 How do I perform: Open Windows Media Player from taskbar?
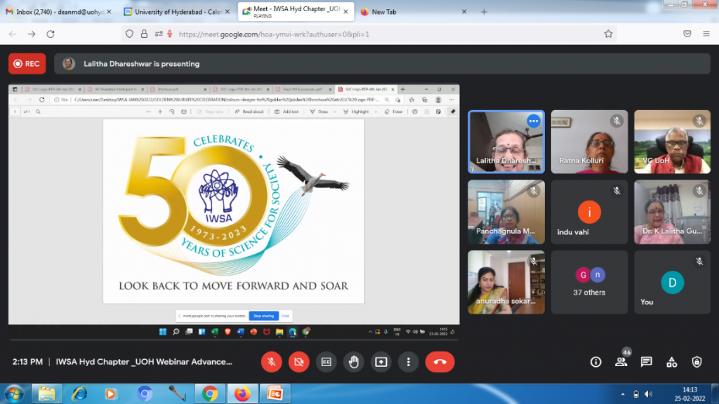111,394
